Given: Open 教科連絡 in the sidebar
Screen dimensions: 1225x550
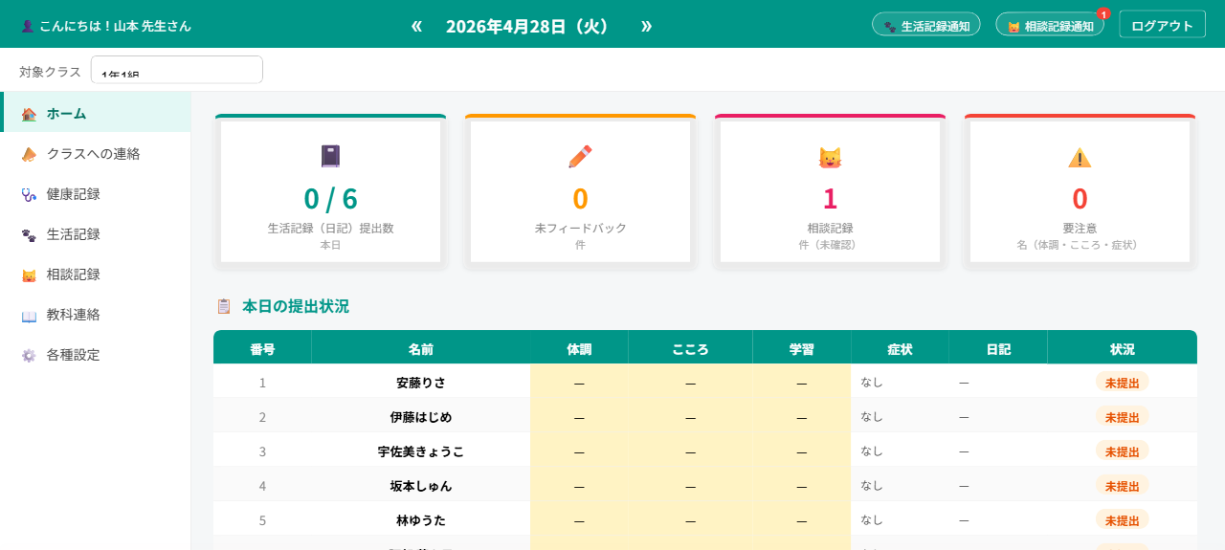Looking at the screenshot, I should [96, 314].
